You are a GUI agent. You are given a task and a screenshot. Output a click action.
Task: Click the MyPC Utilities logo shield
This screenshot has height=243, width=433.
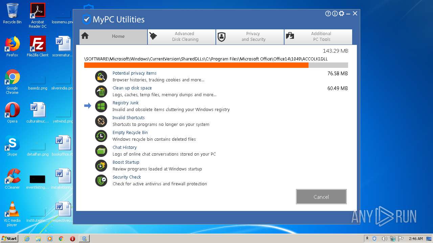click(87, 19)
